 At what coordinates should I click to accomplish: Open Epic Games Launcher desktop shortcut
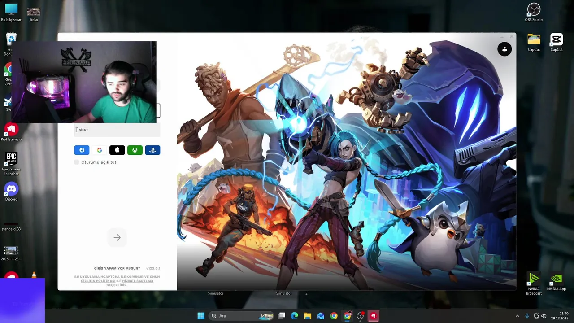11,164
